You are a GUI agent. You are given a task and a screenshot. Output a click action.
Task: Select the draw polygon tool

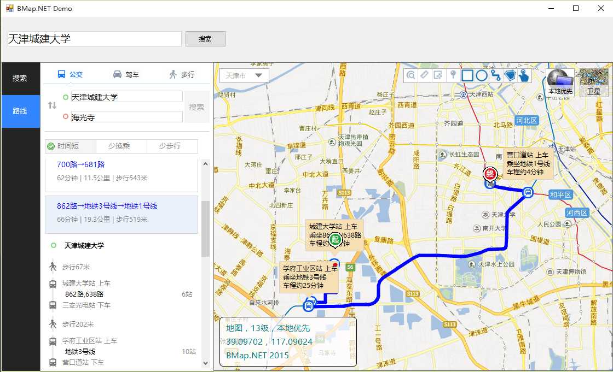(x=510, y=75)
